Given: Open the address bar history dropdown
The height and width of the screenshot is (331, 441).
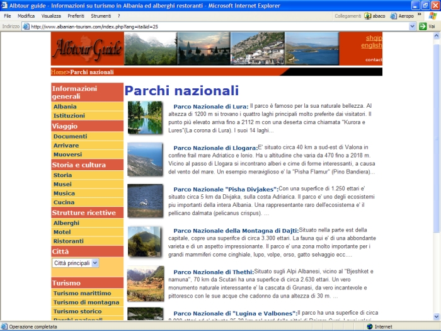Looking at the screenshot, I should coord(412,26).
